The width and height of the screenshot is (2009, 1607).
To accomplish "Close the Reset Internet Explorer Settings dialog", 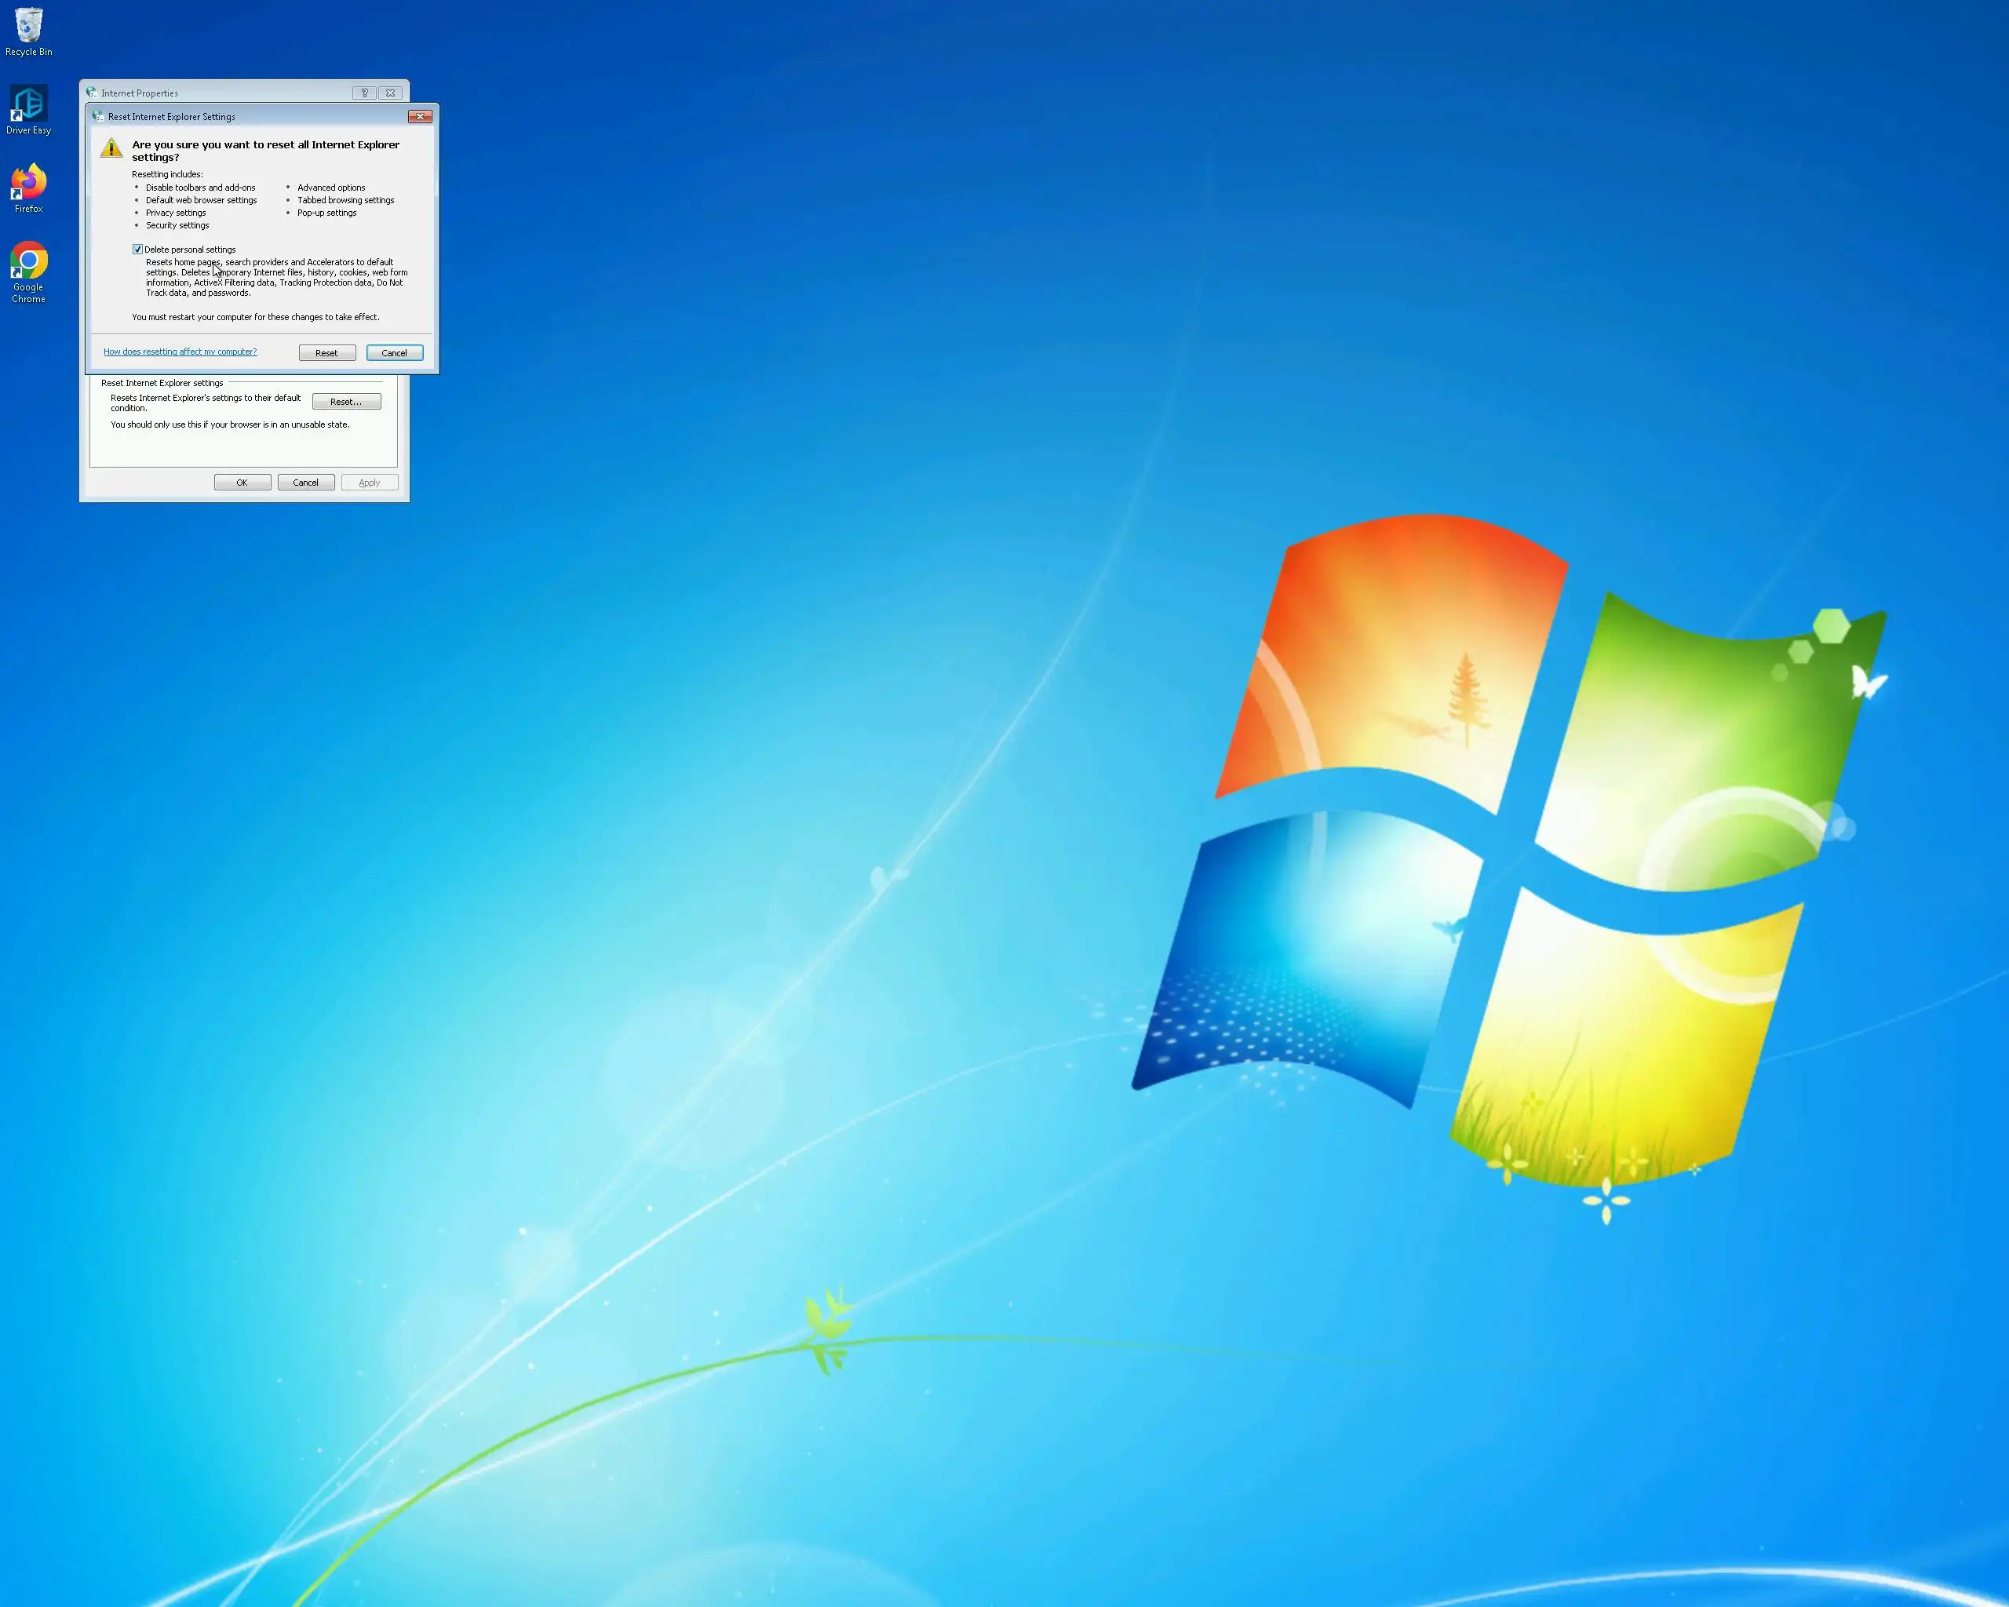I will click(x=421, y=116).
